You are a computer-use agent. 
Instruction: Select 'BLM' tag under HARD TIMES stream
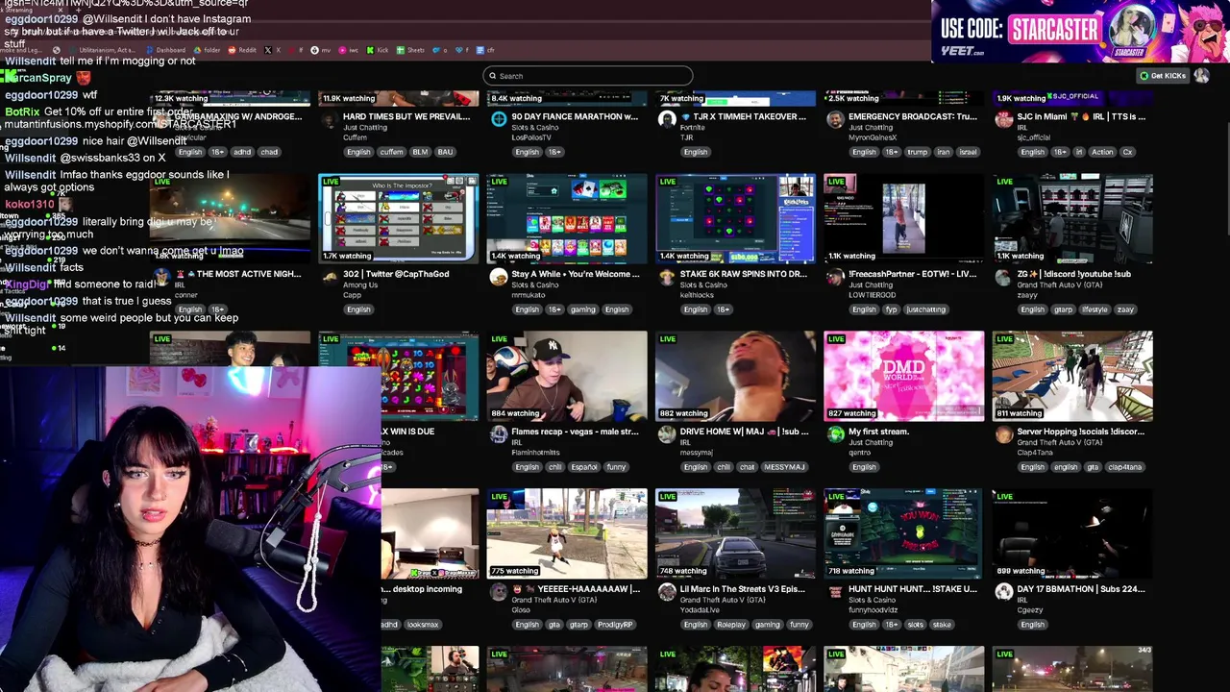[x=420, y=152]
